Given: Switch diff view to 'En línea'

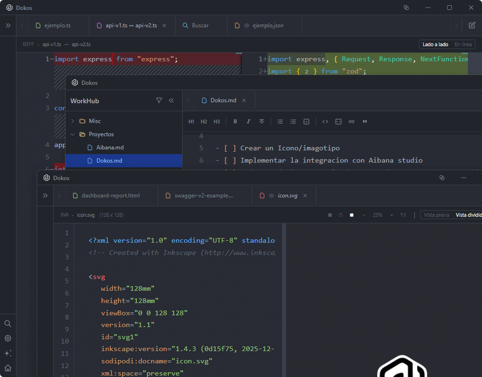Looking at the screenshot, I should (x=463, y=44).
